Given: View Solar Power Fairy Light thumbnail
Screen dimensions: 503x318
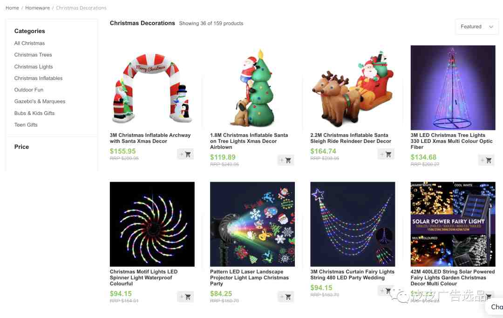Looking at the screenshot, I should (x=453, y=224).
